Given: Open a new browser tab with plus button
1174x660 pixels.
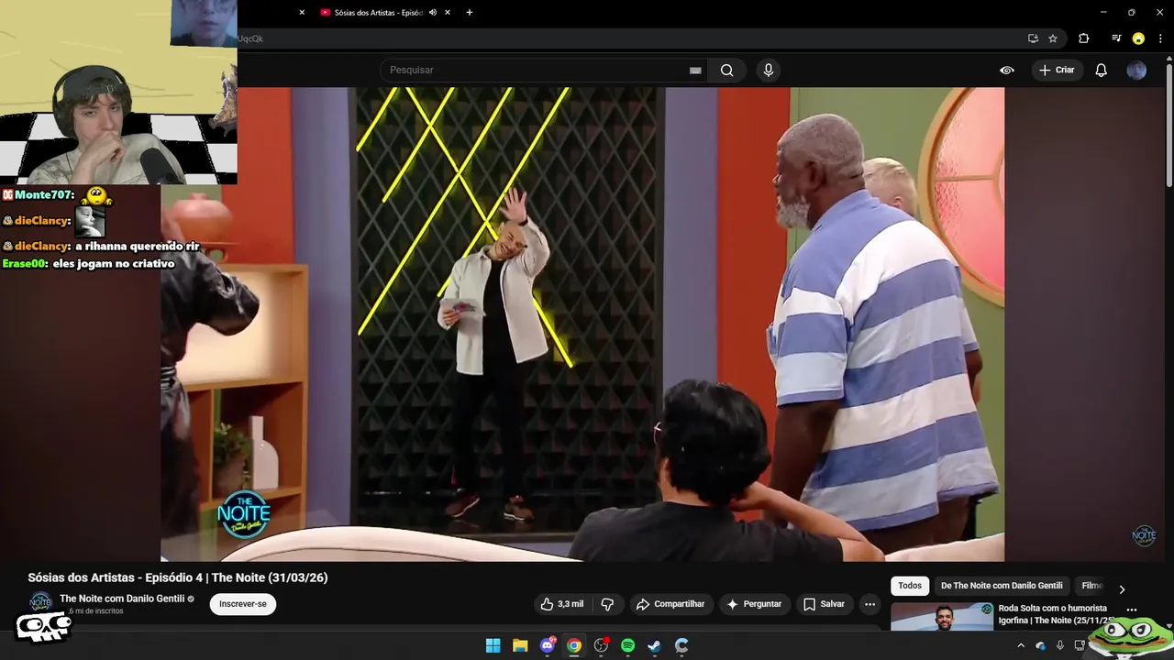Looking at the screenshot, I should click(x=470, y=13).
